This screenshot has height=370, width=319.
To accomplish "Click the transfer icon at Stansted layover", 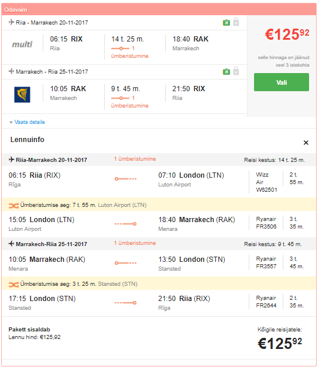I will coord(13,284).
